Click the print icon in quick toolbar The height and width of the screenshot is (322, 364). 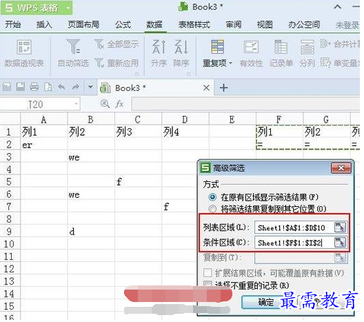[34, 88]
